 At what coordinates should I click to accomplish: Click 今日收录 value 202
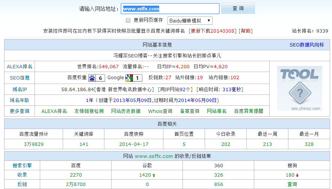[x=225, y=144]
